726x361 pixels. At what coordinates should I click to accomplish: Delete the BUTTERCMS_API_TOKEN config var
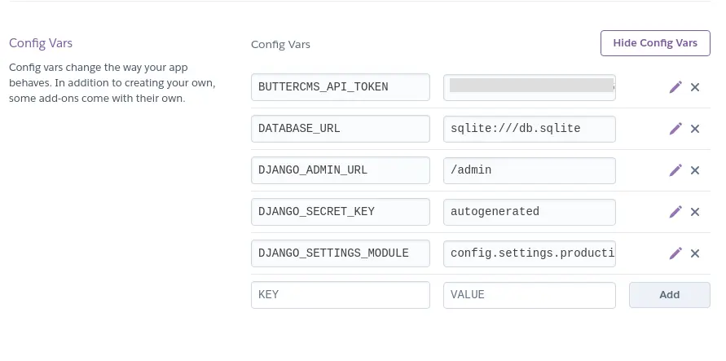click(x=695, y=87)
